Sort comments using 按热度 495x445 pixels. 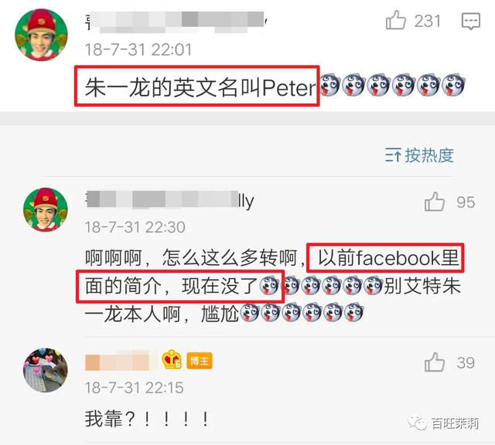coord(419,155)
